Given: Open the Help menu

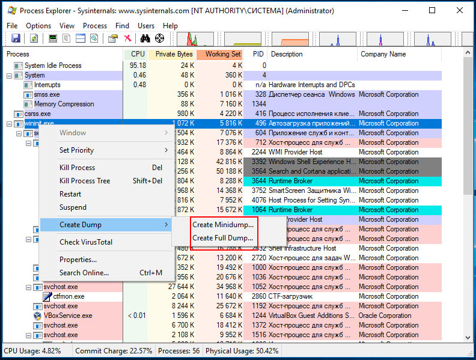Looking at the screenshot, I should 170,26.
